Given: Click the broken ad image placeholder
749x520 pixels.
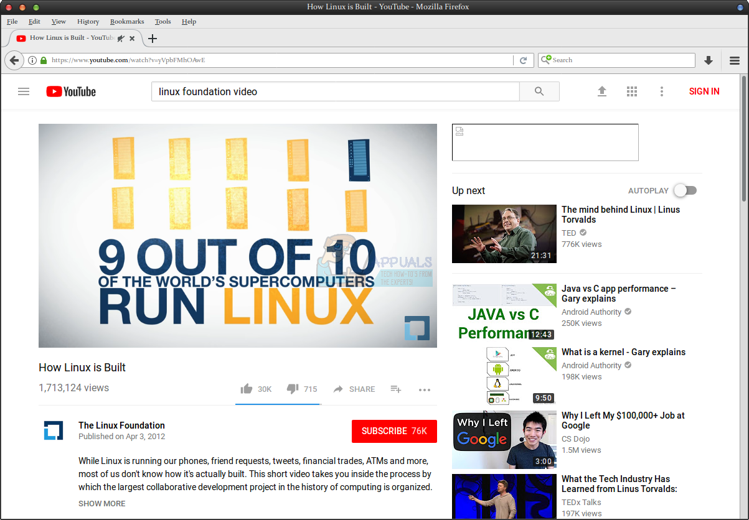Looking at the screenshot, I should click(x=545, y=142).
